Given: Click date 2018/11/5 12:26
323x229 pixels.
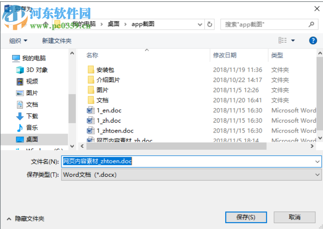Looking at the screenshot, I should pyautogui.click(x=236, y=90).
